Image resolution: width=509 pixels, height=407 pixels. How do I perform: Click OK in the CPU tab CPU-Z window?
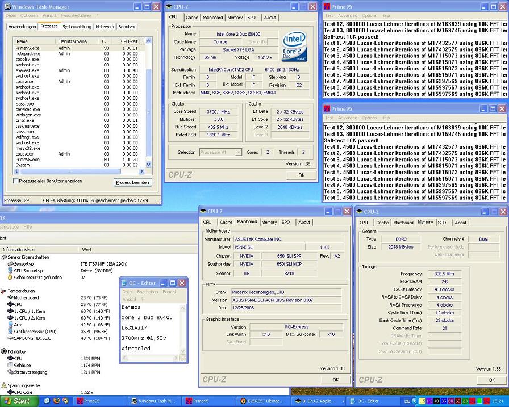click(x=302, y=175)
